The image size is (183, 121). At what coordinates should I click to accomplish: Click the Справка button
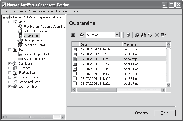pyautogui.click(x=141, y=113)
